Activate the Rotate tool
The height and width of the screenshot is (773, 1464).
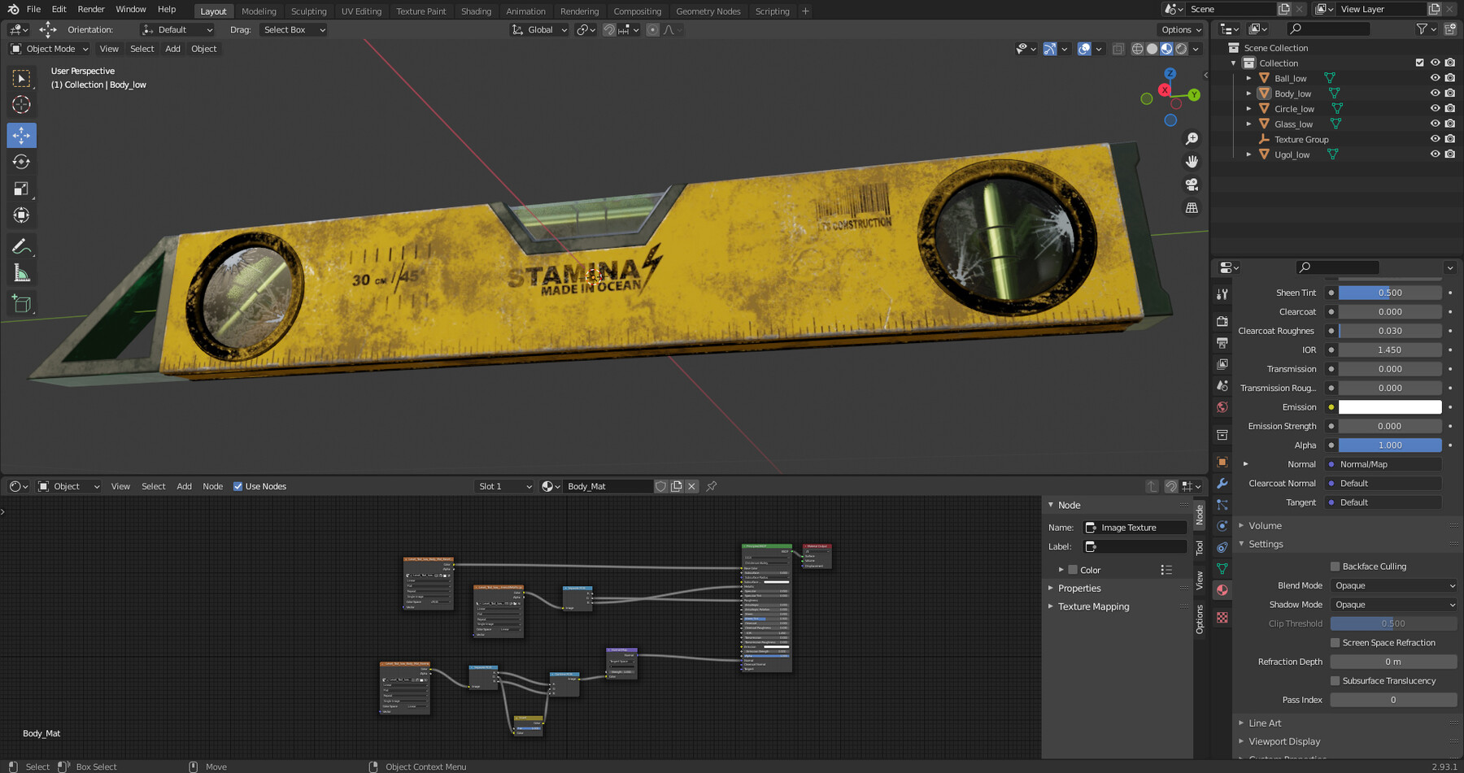21,161
